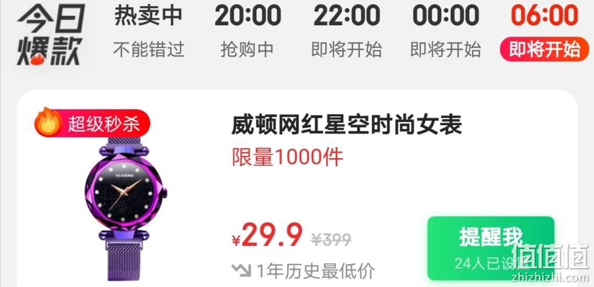Image resolution: width=594 pixels, height=287 pixels.
Task: Tap the 1年历史最低价 text
Action: [316, 271]
